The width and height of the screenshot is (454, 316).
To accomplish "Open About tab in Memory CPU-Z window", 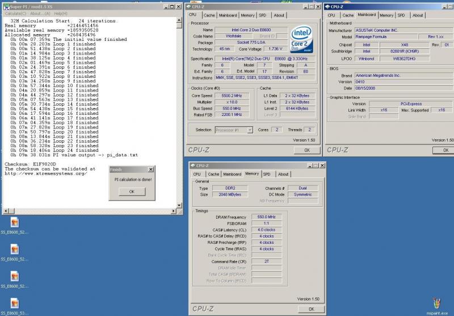I will [x=283, y=174].
